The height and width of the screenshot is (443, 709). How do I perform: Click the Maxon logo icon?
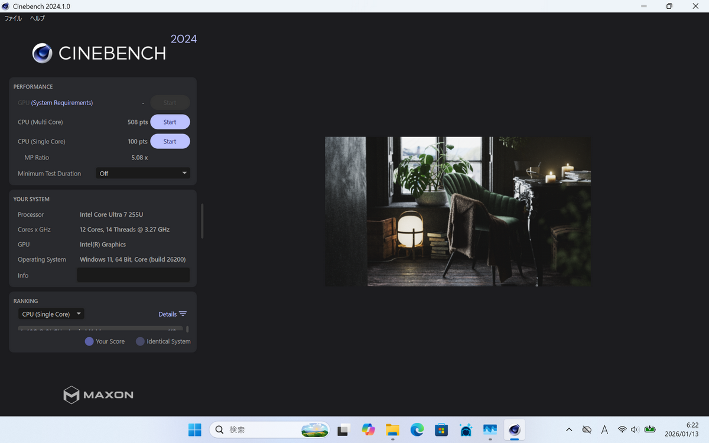click(x=71, y=395)
